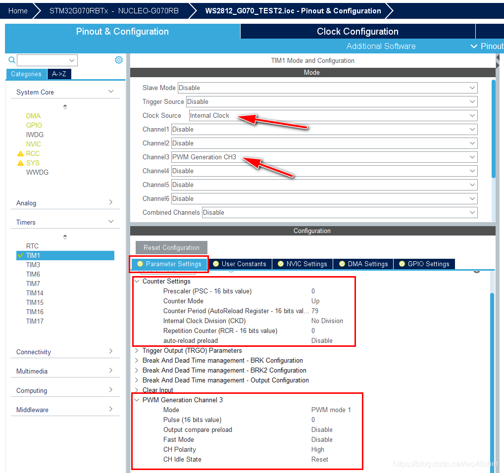Select the Categories tab
Screen dimensions: 504x473
26,74
